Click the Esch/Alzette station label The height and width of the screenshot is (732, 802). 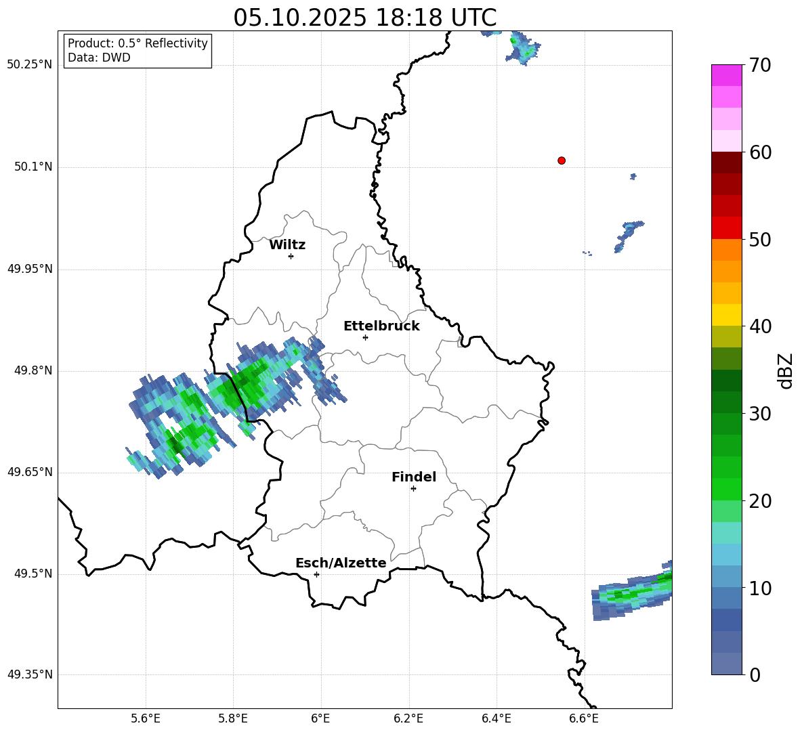[341, 563]
